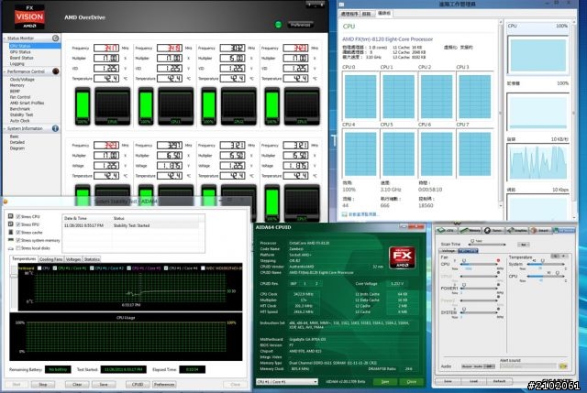Click the FX Vision AMD logo
This screenshot has height=393, width=587.
(x=29, y=16)
